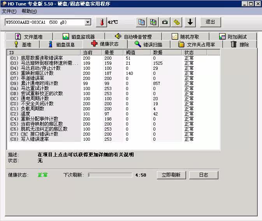Image resolution: width=262 pixels, height=221 pixels.
Task: Click the 退出 button
Action: (x=210, y=22)
